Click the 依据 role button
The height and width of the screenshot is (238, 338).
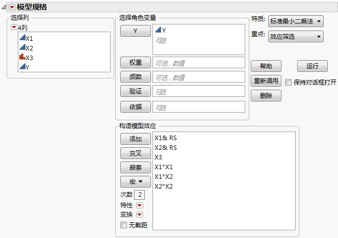tap(136, 107)
